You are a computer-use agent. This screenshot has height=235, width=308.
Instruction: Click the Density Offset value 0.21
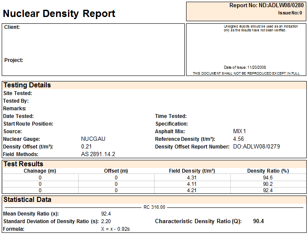(86, 147)
